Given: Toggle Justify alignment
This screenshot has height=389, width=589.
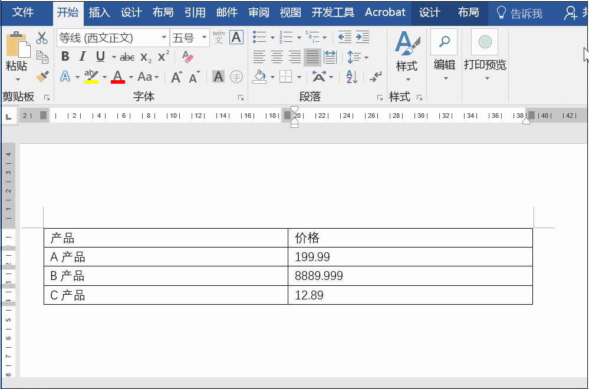Looking at the screenshot, I should click(x=312, y=57).
